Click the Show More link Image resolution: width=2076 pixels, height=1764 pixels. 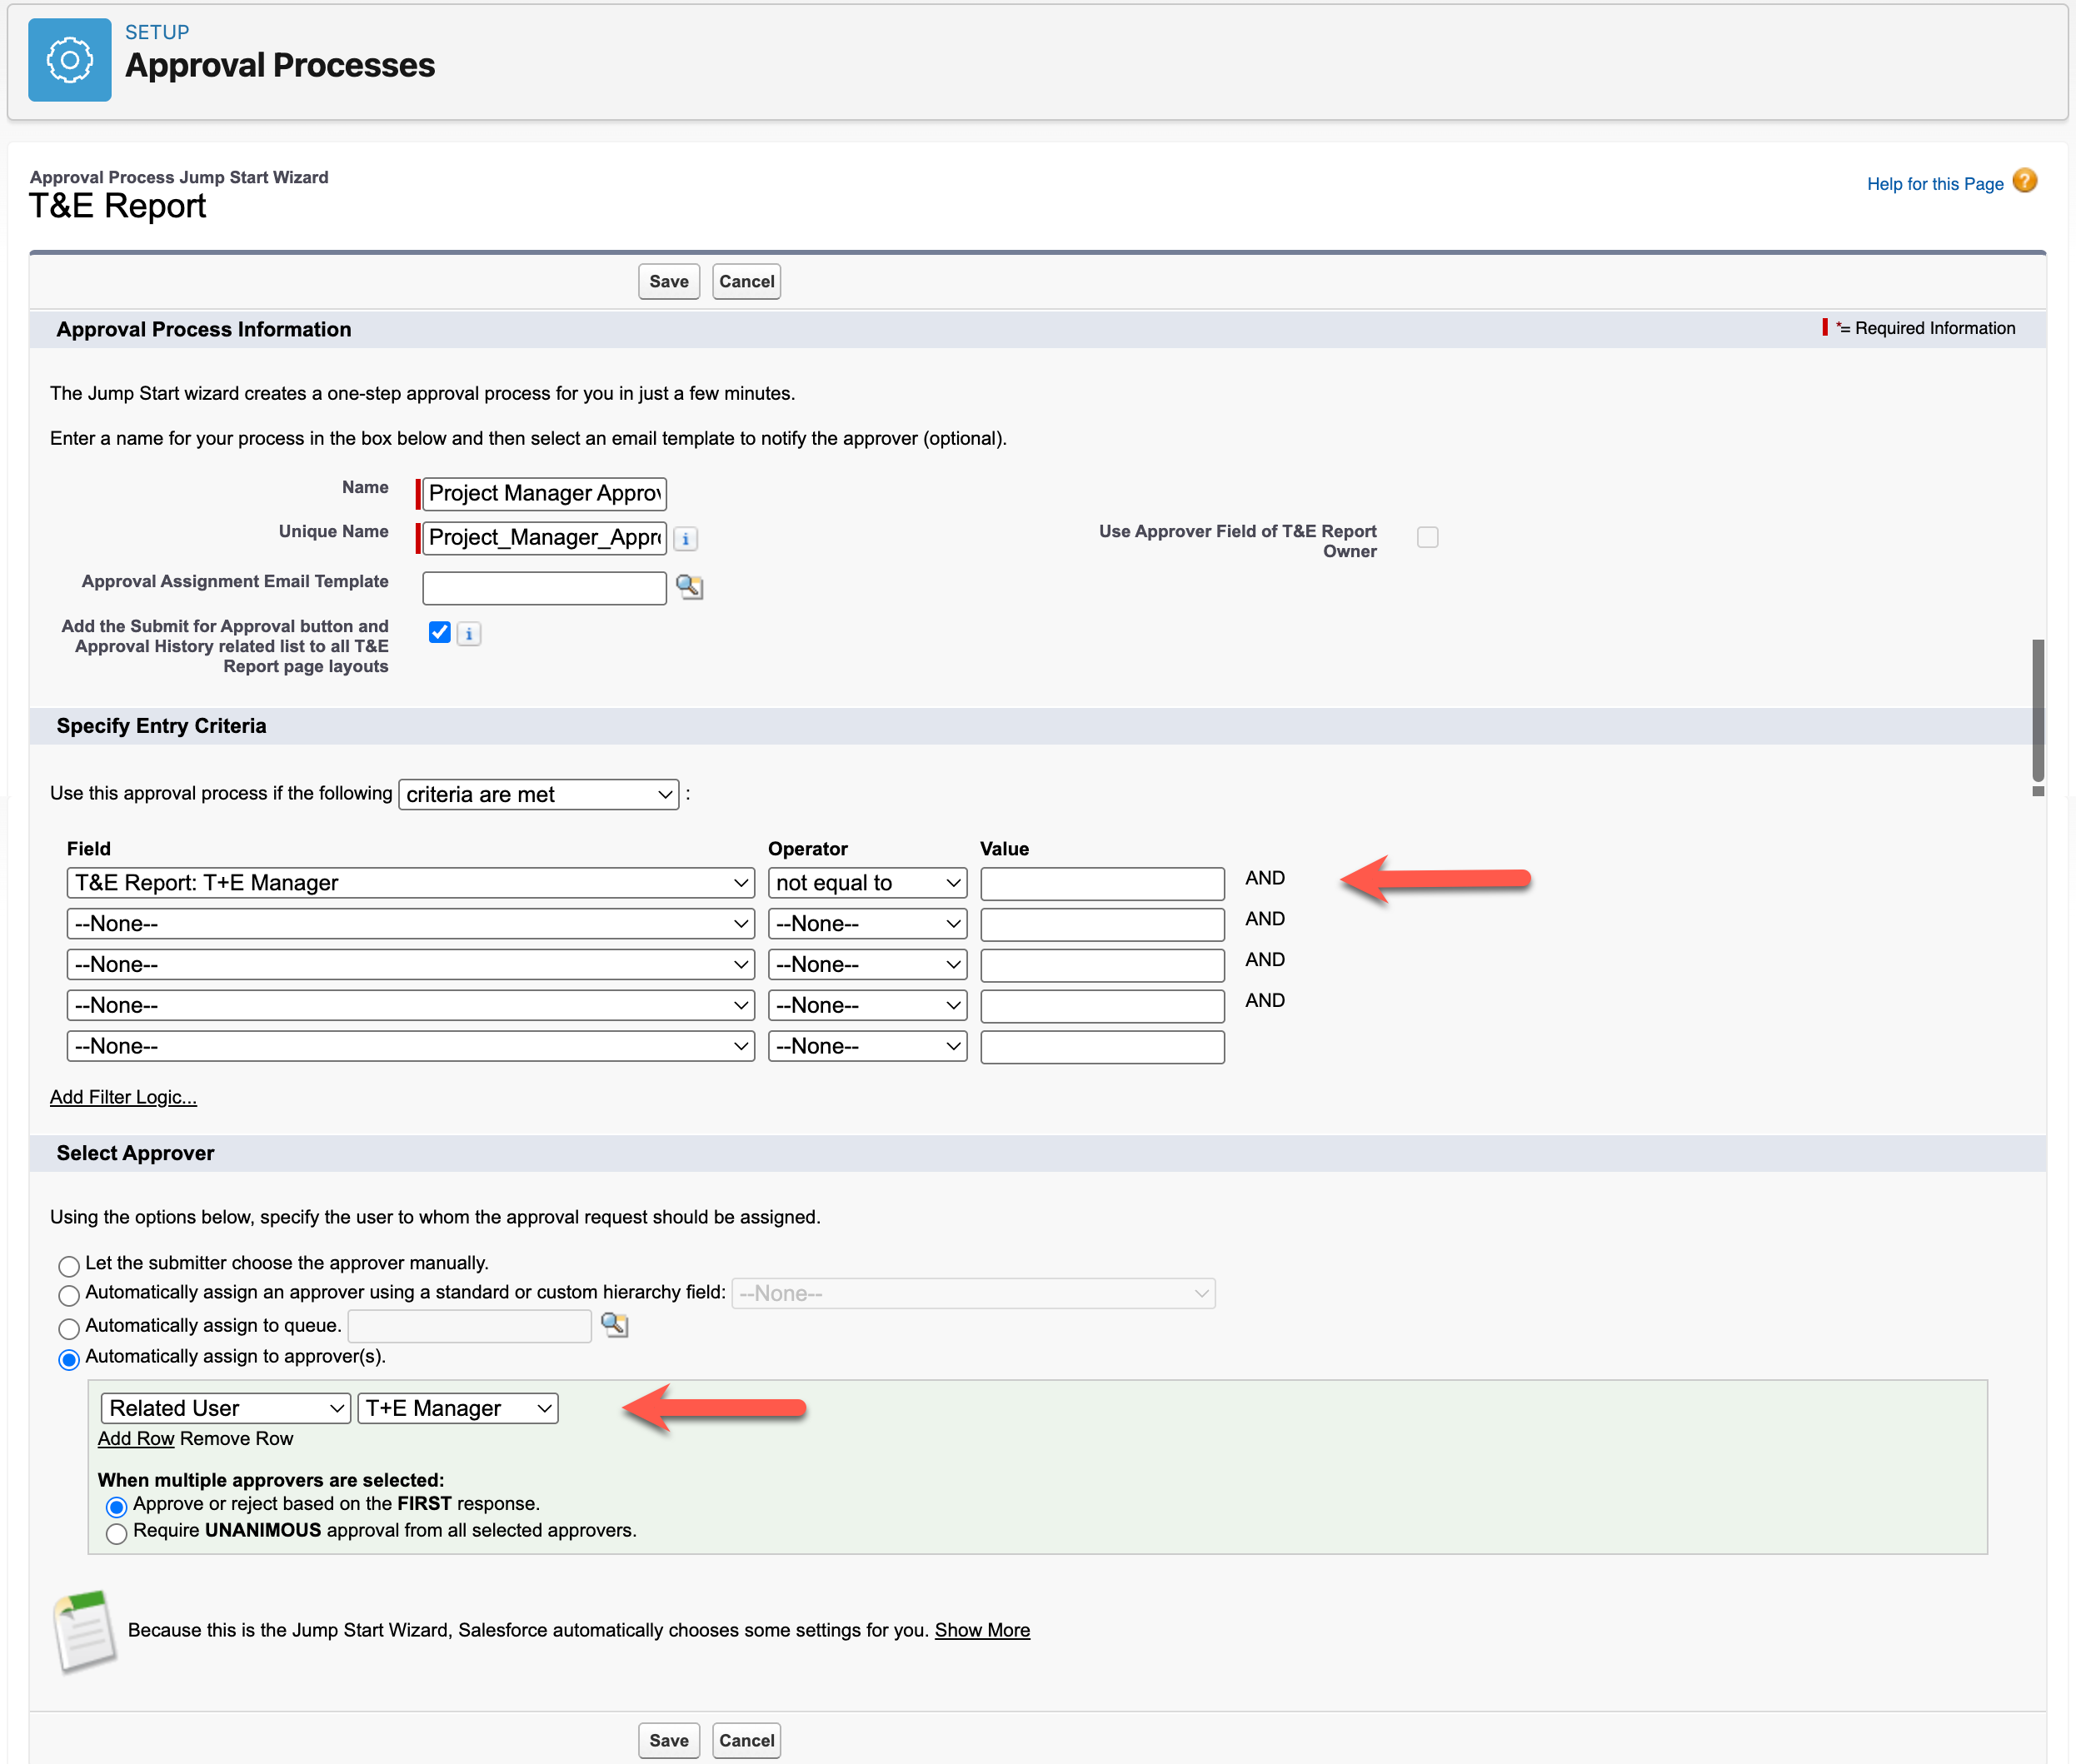click(x=981, y=1630)
